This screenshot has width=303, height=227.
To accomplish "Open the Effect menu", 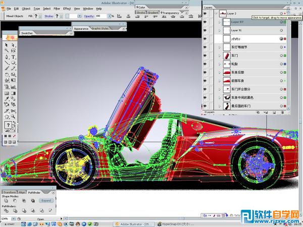I will pos(67,9).
